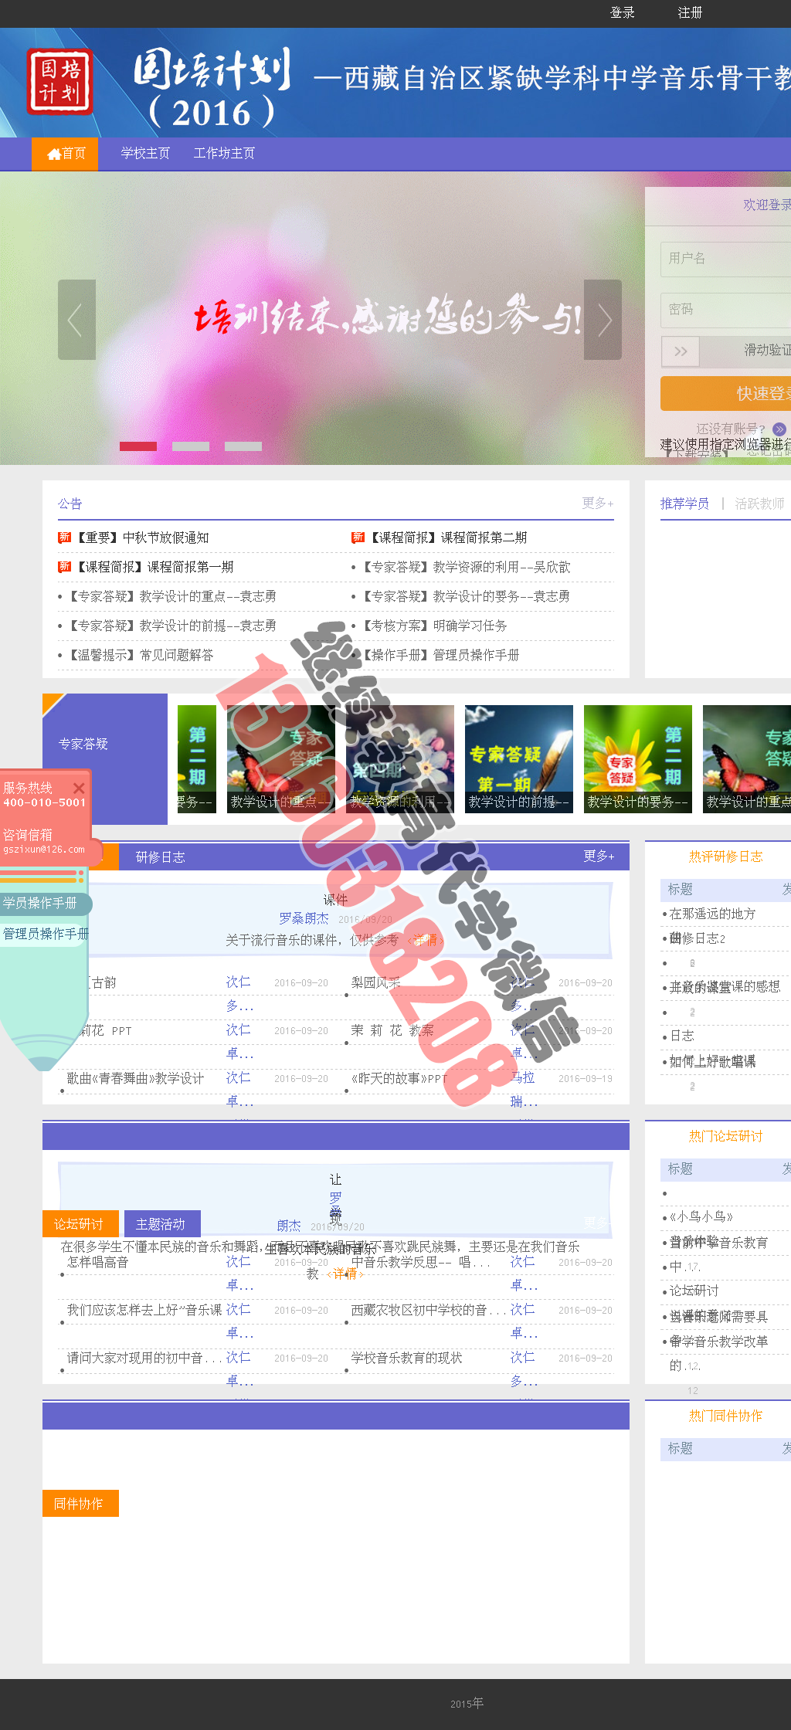791x1730 pixels.
Task: Open 如何上好歌唱课 in 热评研修日志
Action: click(712, 1063)
